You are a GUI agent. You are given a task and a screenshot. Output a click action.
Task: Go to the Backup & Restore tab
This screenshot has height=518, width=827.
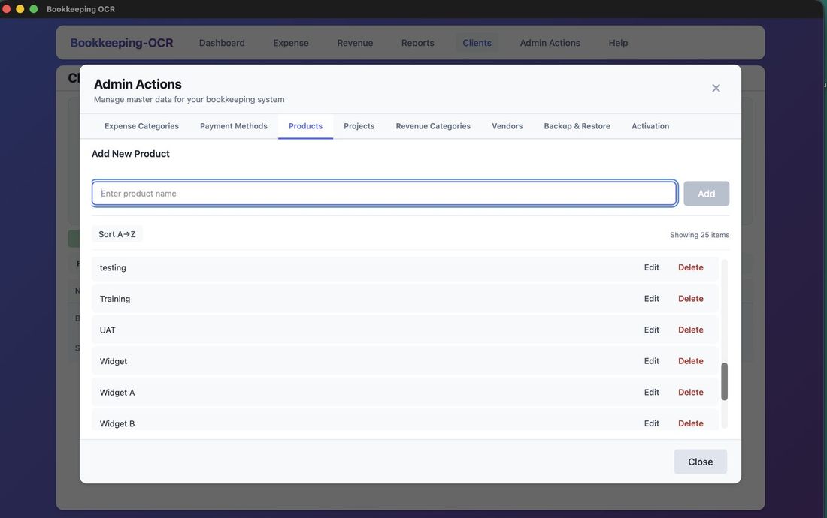pos(577,126)
